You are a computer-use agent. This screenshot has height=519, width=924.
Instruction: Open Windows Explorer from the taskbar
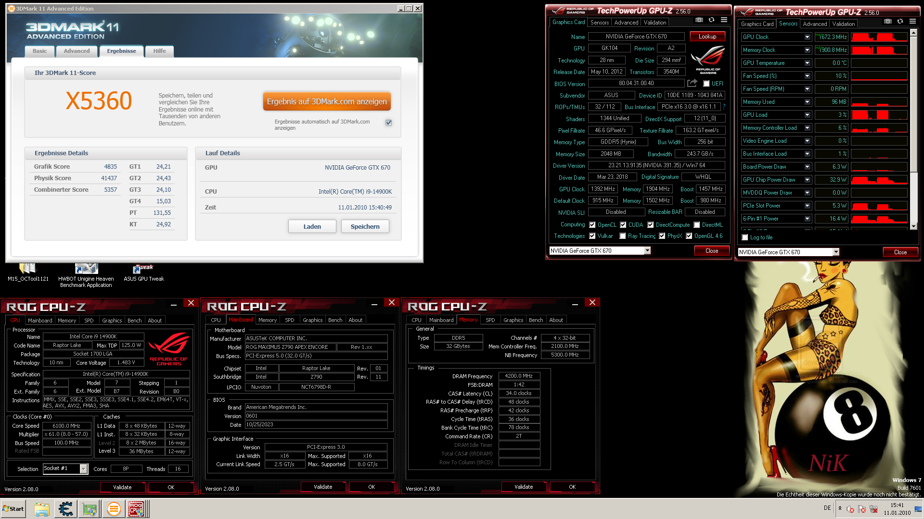tap(42, 509)
